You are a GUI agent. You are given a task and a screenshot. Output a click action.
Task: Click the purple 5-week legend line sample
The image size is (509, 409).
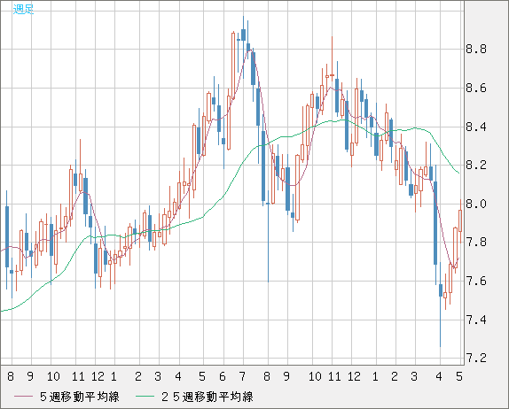(24, 397)
